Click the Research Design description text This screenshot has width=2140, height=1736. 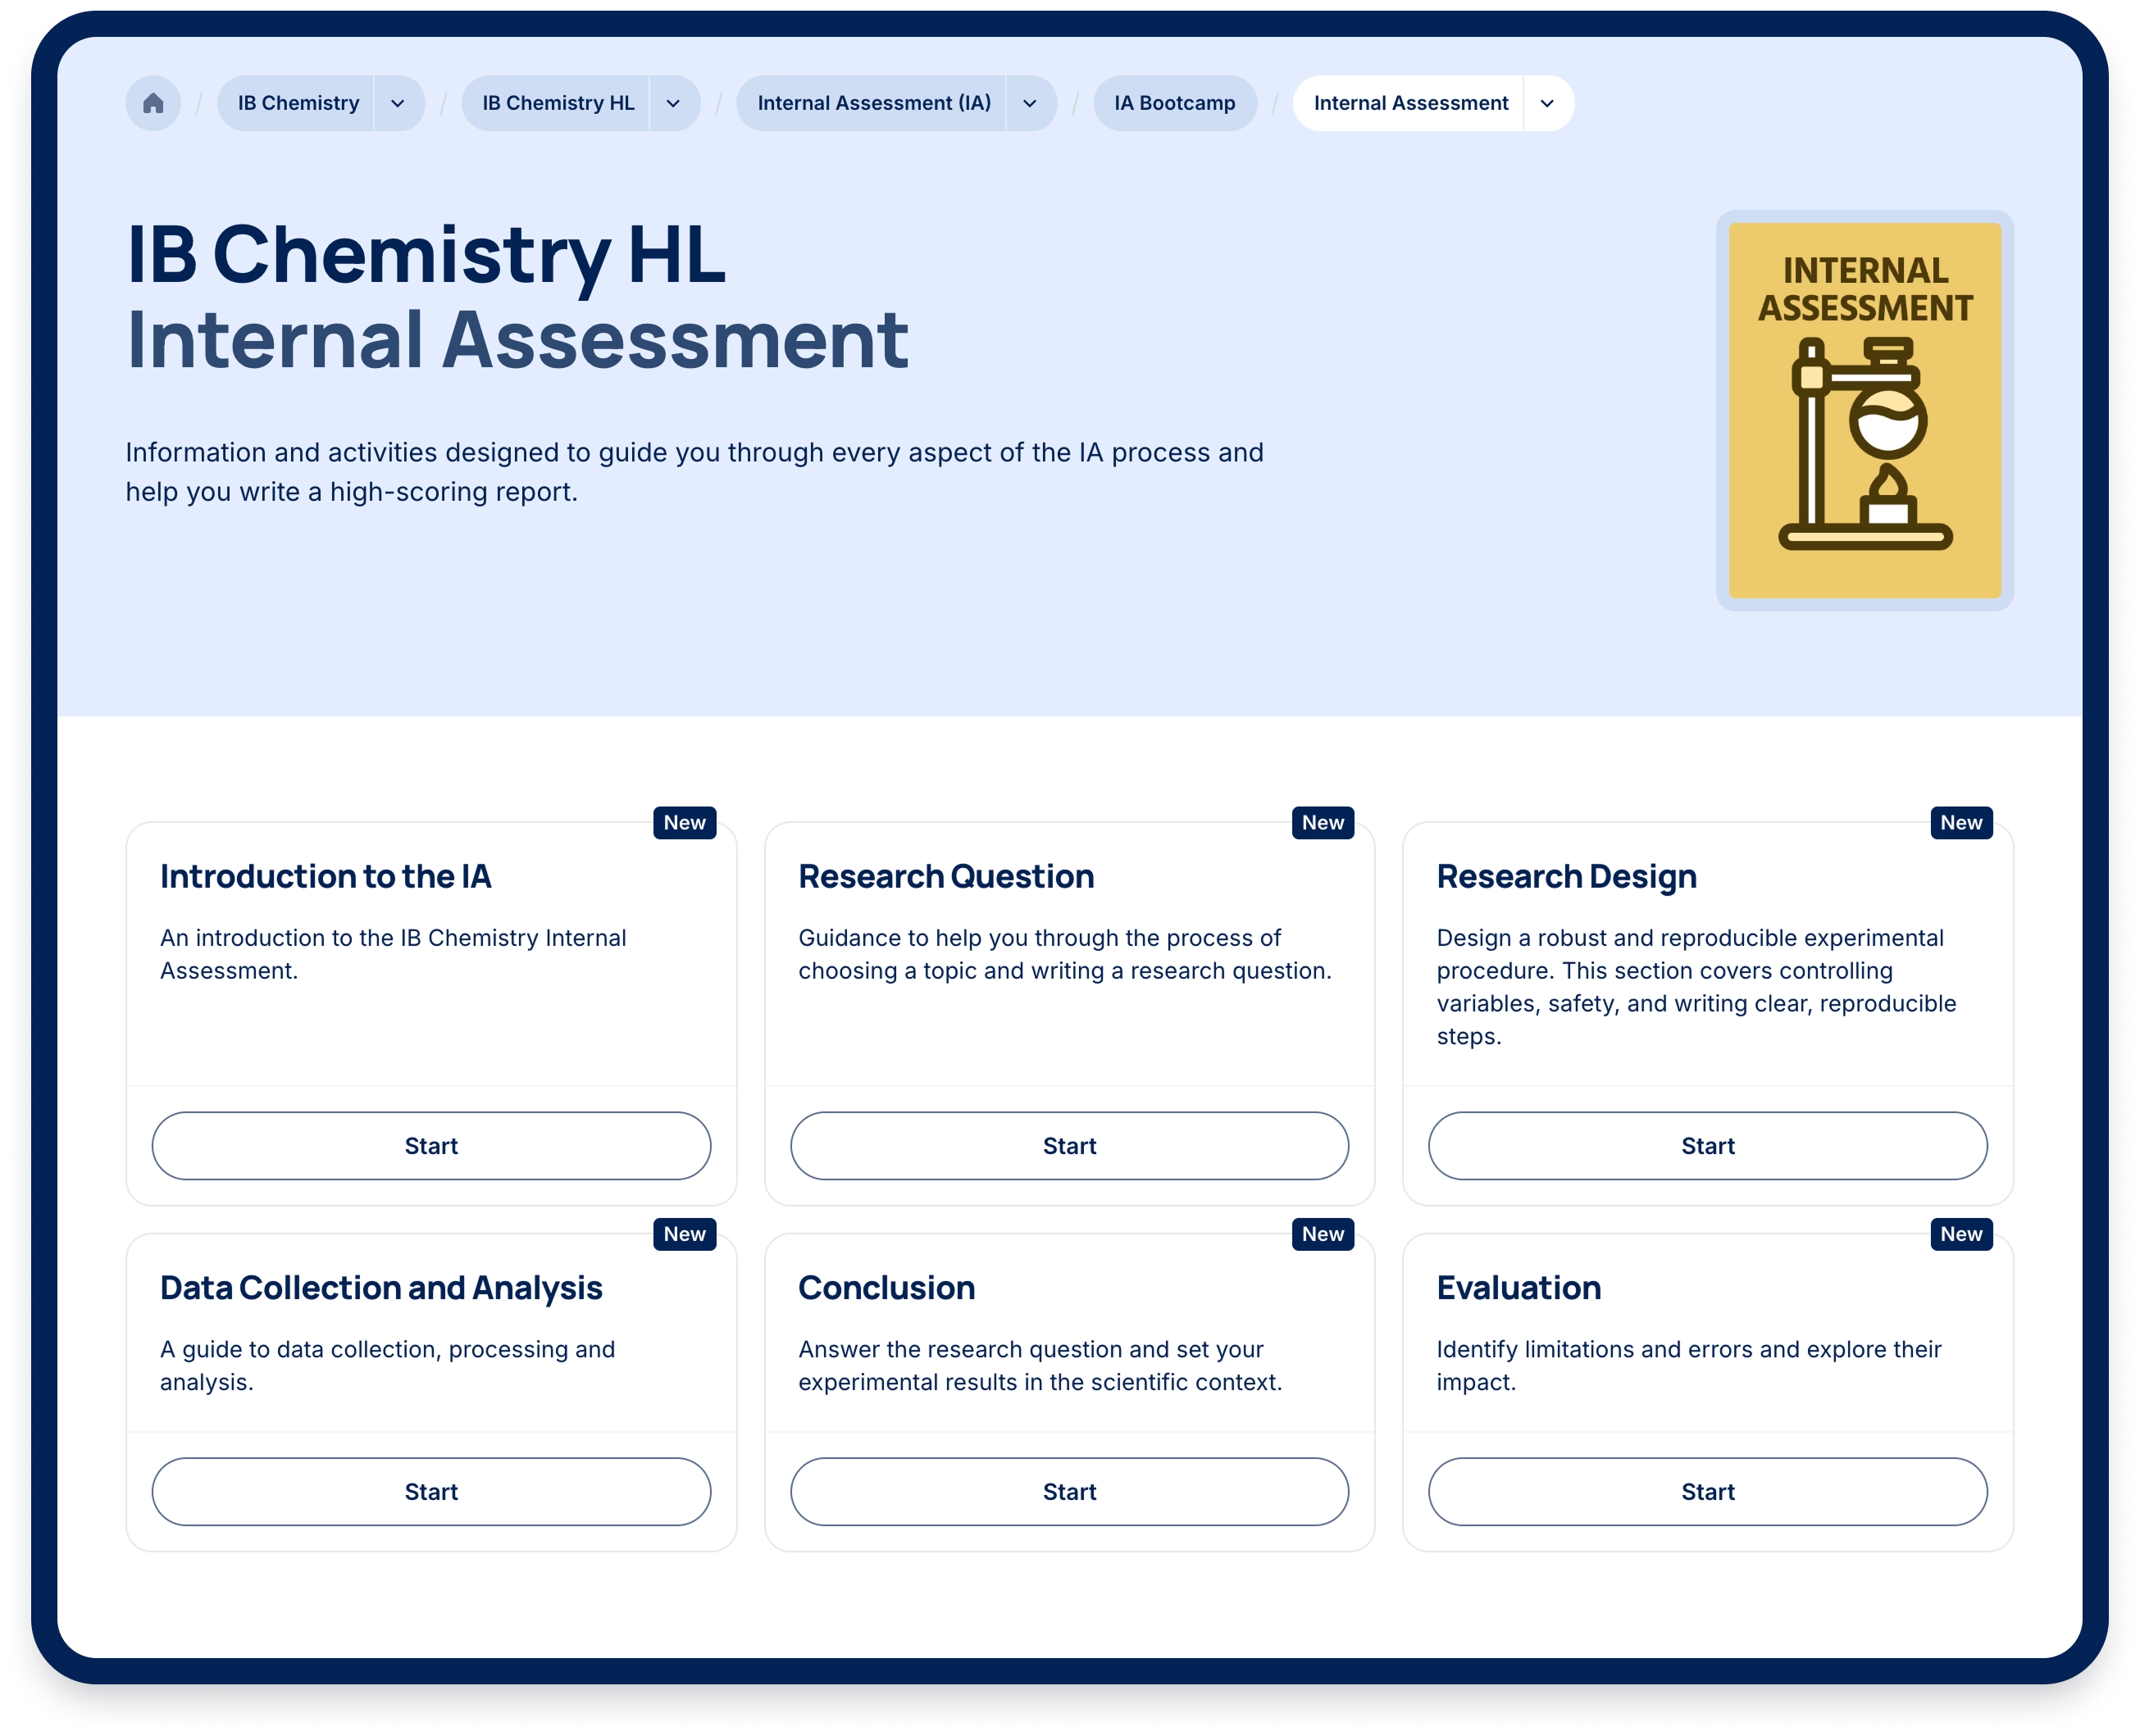pyautogui.click(x=1696, y=987)
